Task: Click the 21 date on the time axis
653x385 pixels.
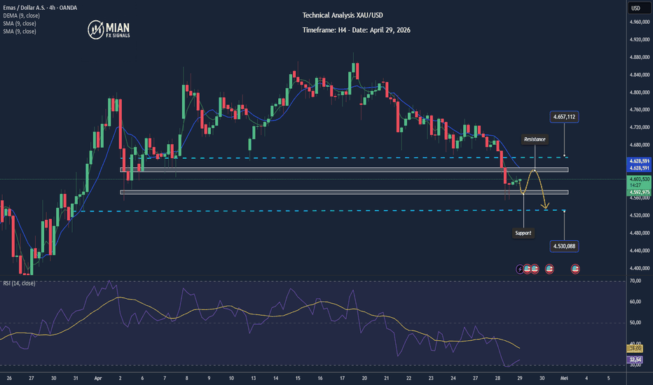Action: [x=387, y=378]
